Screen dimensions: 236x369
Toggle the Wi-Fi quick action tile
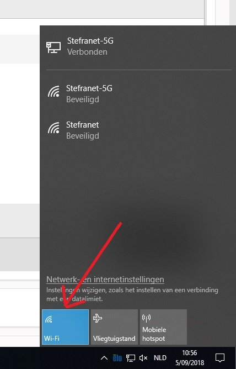(x=65, y=327)
